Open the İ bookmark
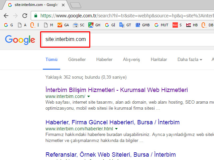This screenshot has width=214, height=160. coord(35,25)
